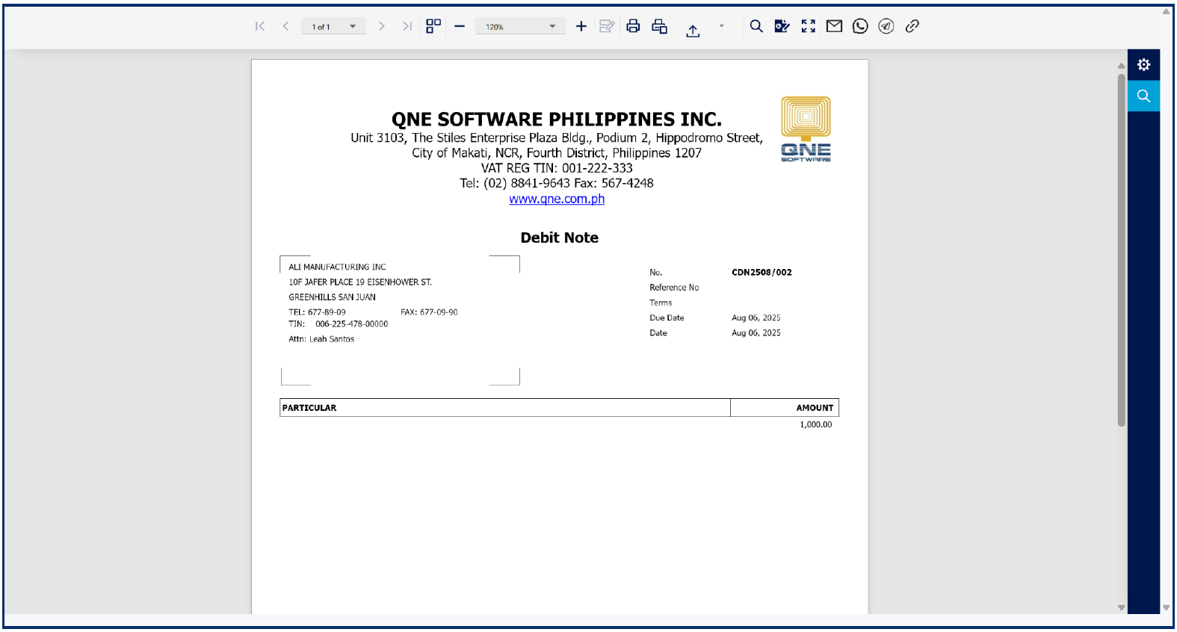Open the search magnifier in toolbar
This screenshot has height=632, width=1177.
pyautogui.click(x=756, y=26)
